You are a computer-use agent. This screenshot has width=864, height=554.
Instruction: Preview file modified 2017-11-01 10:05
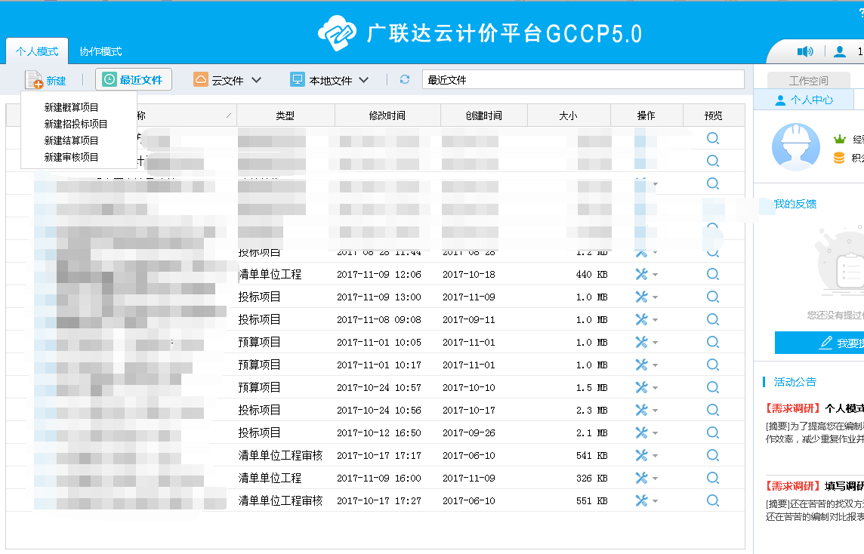(713, 342)
